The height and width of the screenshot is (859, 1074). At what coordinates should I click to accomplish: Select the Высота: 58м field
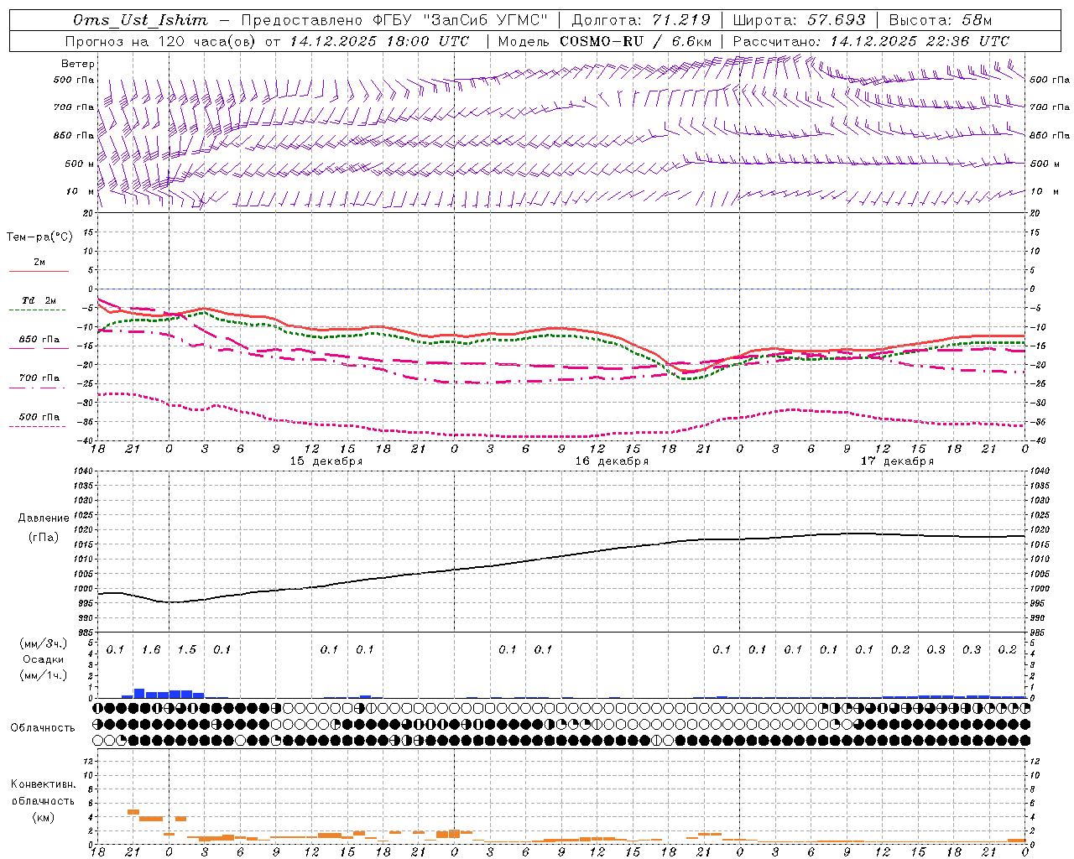tap(940, 20)
